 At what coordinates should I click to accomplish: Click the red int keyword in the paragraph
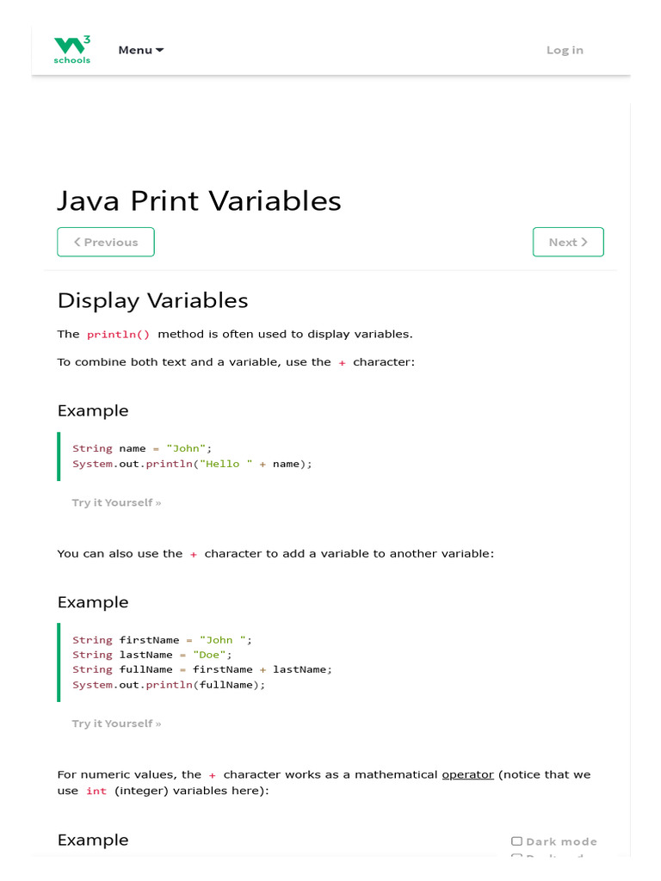(x=96, y=791)
